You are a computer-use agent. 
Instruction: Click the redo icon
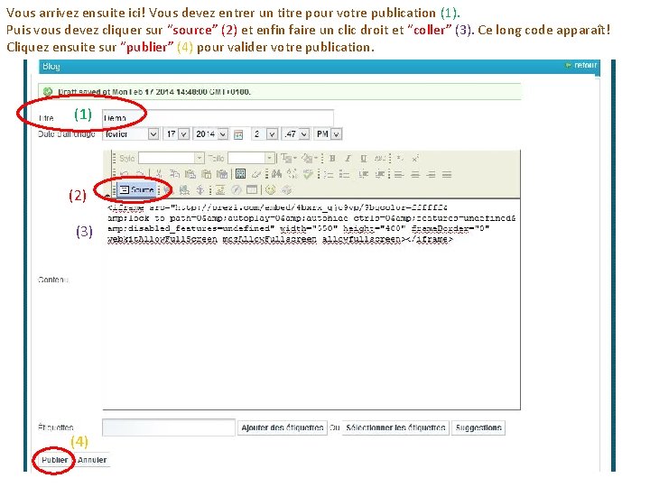tap(140, 174)
